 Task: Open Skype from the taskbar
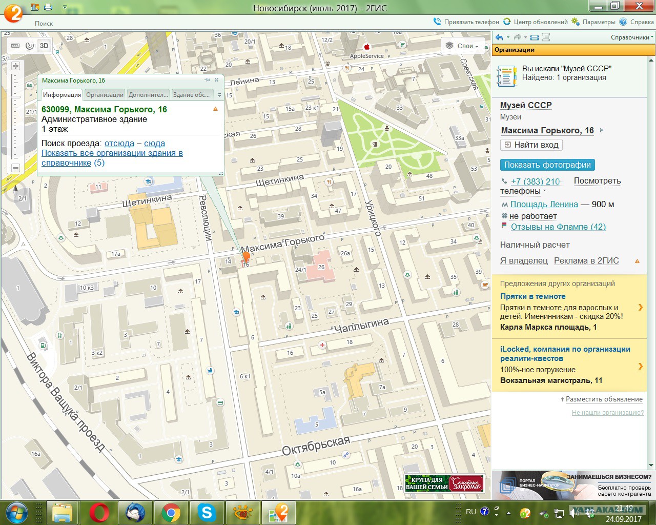click(x=207, y=512)
